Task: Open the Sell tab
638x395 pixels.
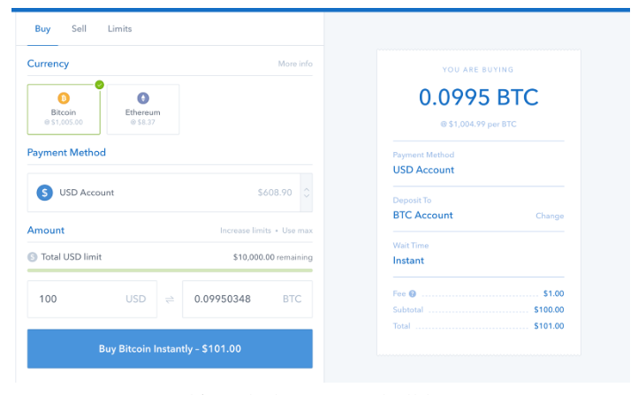Action: (79, 29)
